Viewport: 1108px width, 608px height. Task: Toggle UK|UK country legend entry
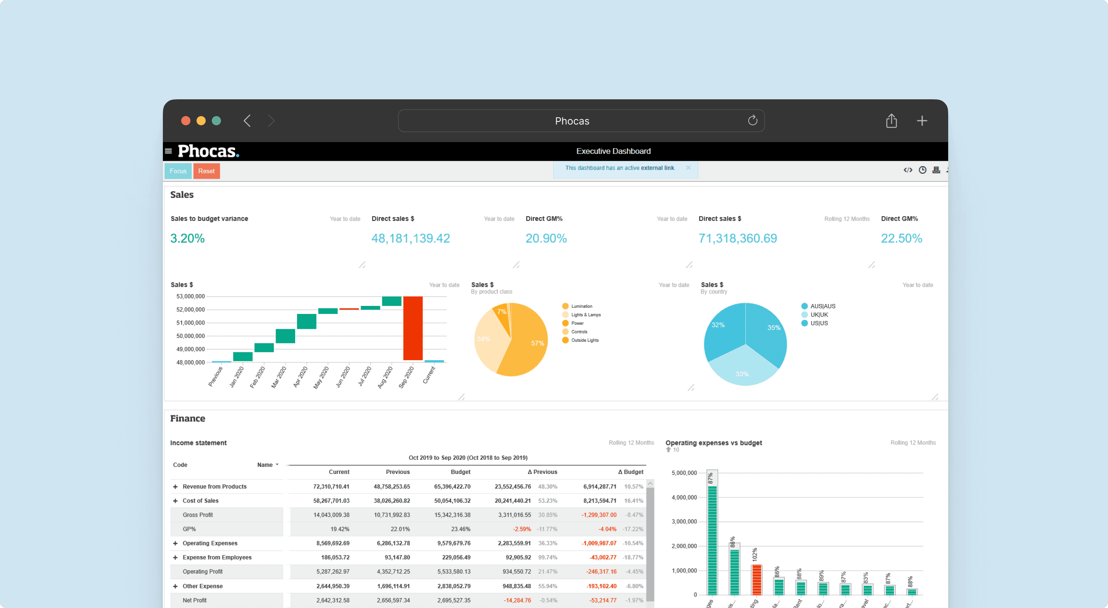pyautogui.click(x=814, y=315)
